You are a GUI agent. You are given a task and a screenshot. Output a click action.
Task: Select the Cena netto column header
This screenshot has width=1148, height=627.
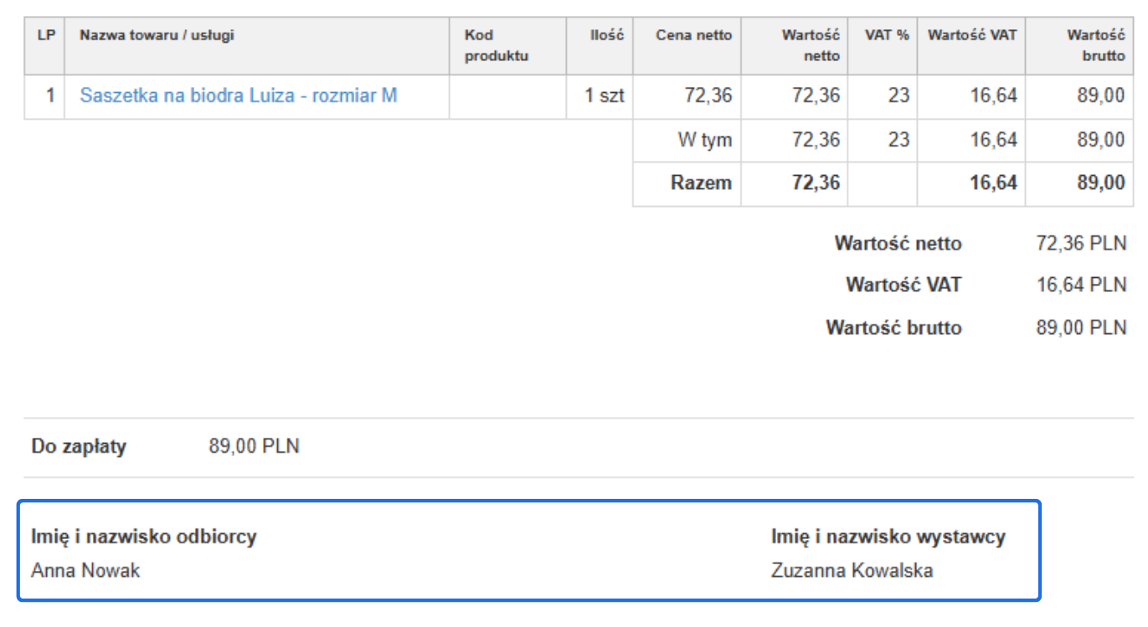pyautogui.click(x=693, y=35)
